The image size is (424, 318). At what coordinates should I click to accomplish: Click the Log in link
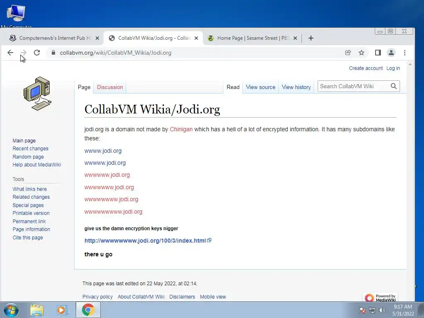tap(393, 68)
